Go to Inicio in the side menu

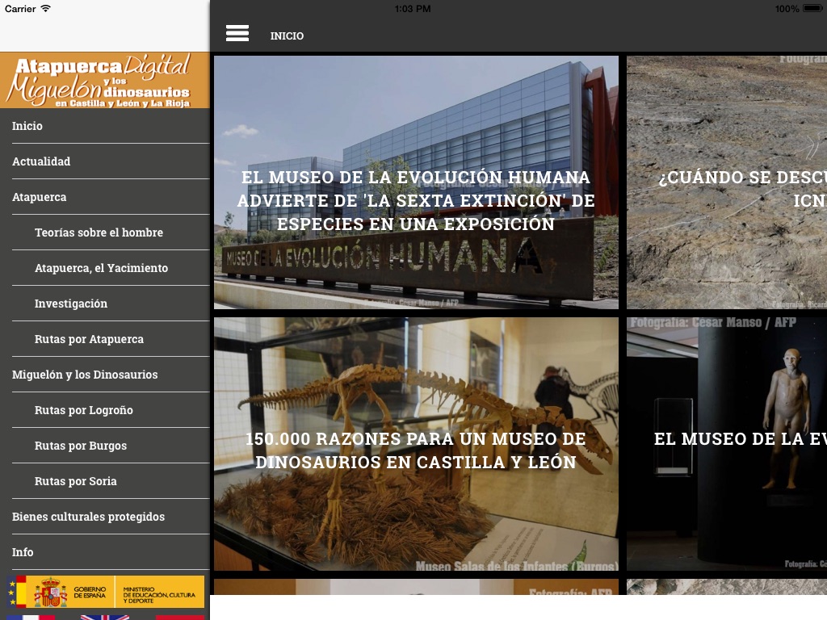(x=111, y=126)
